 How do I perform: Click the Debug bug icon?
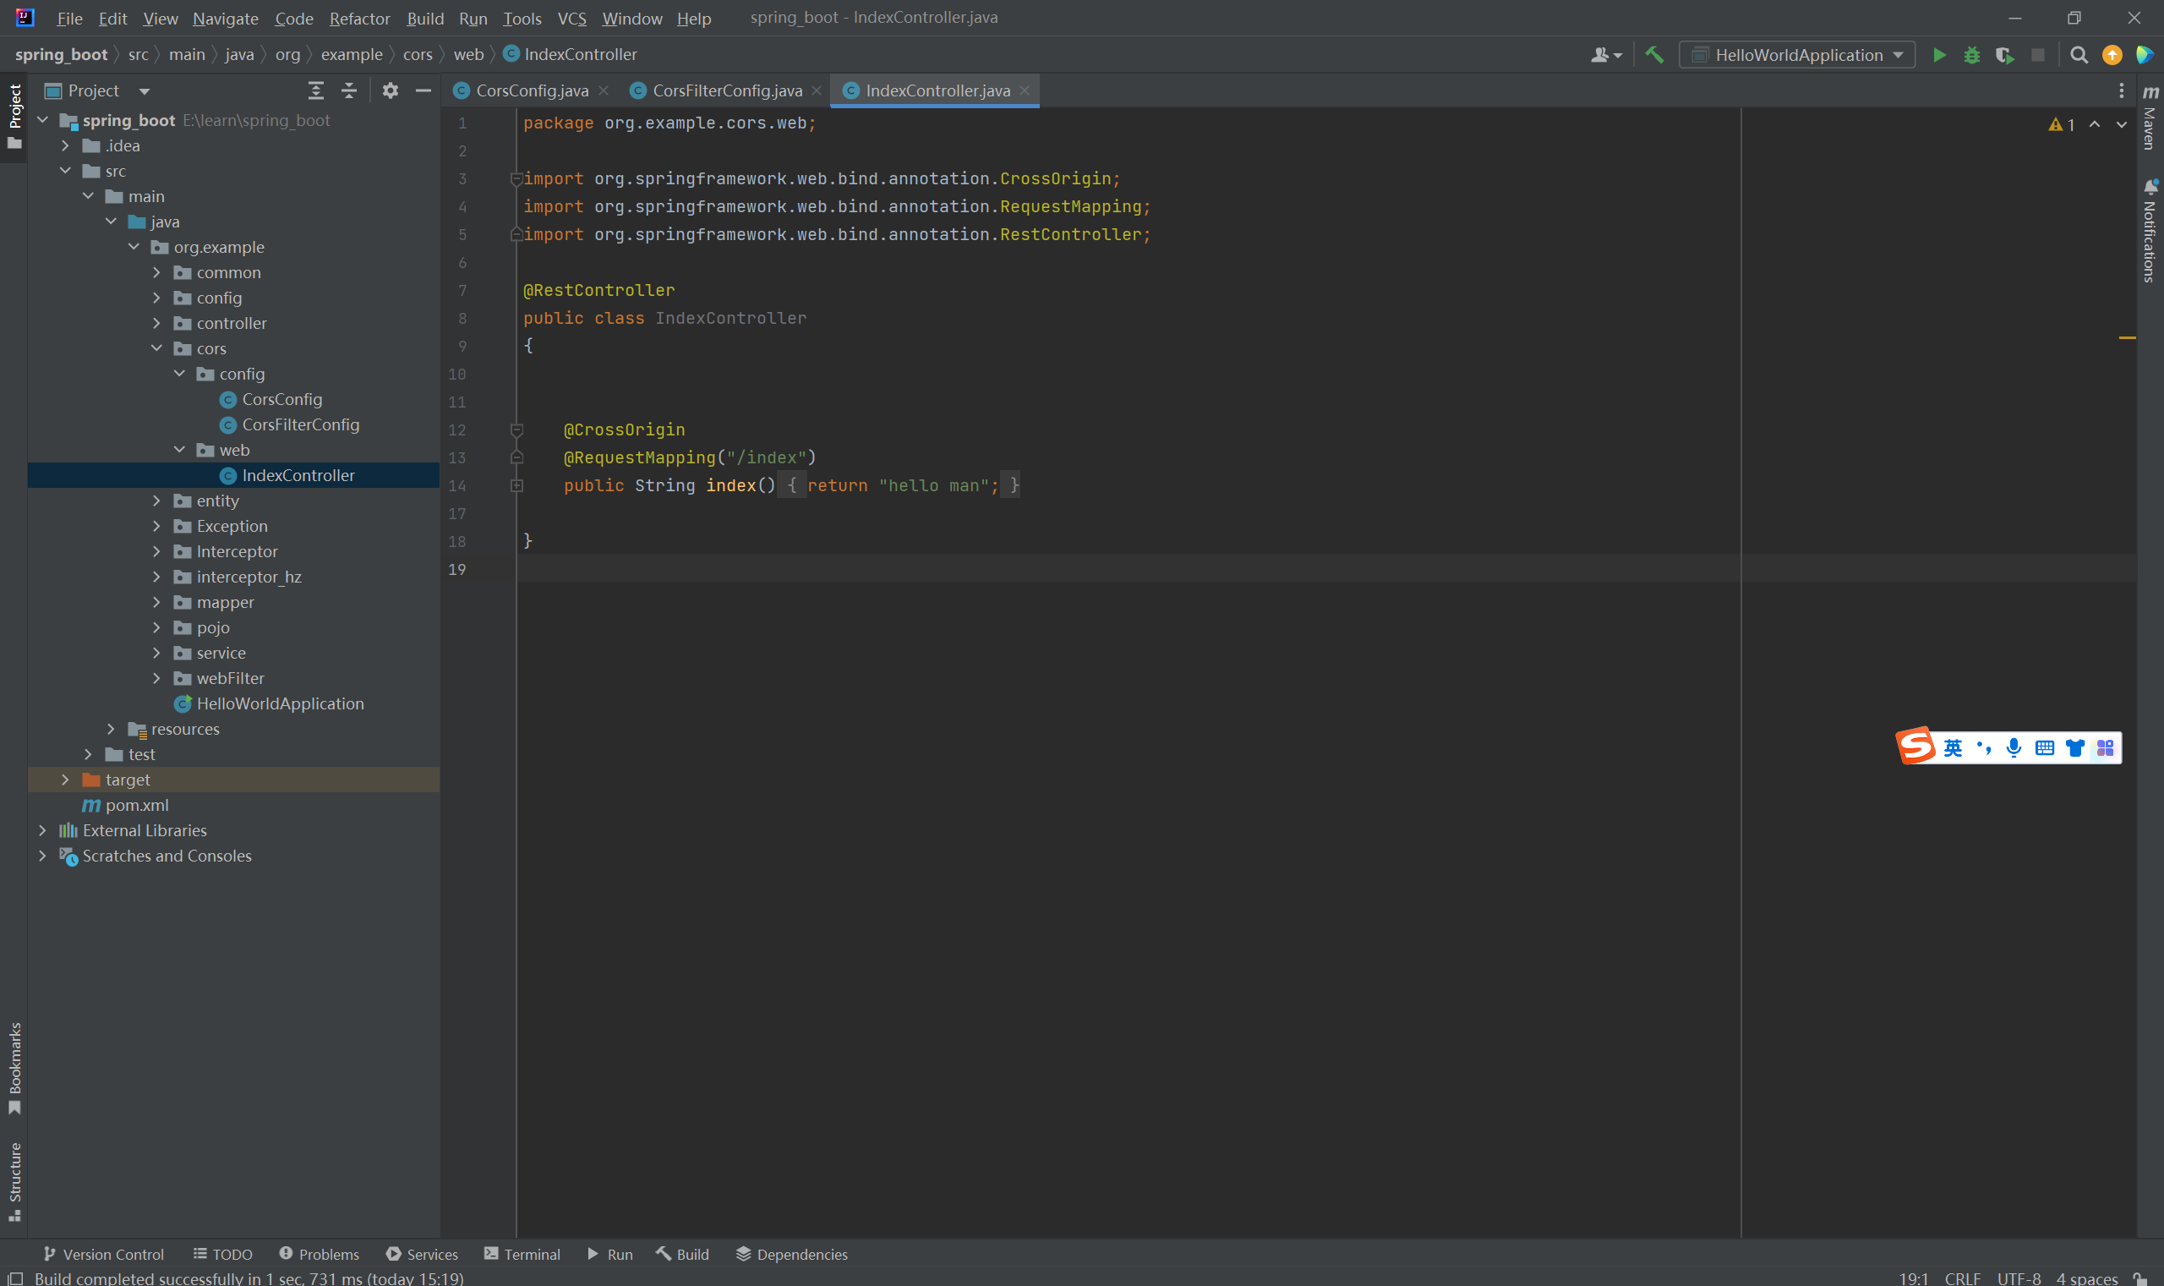pyautogui.click(x=1971, y=55)
